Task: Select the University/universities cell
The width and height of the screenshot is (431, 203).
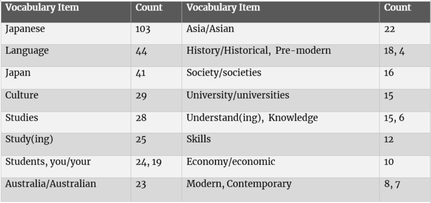Action: pos(281,100)
